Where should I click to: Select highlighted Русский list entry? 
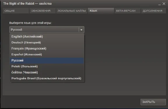(x=47, y=61)
